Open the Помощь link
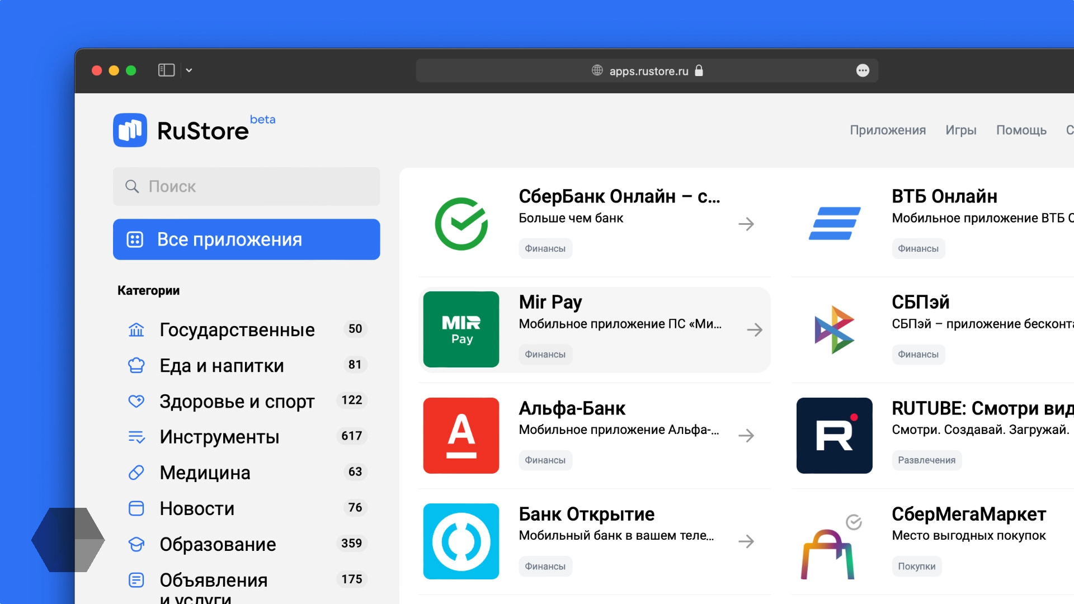The image size is (1074, 604). pyautogui.click(x=1021, y=130)
